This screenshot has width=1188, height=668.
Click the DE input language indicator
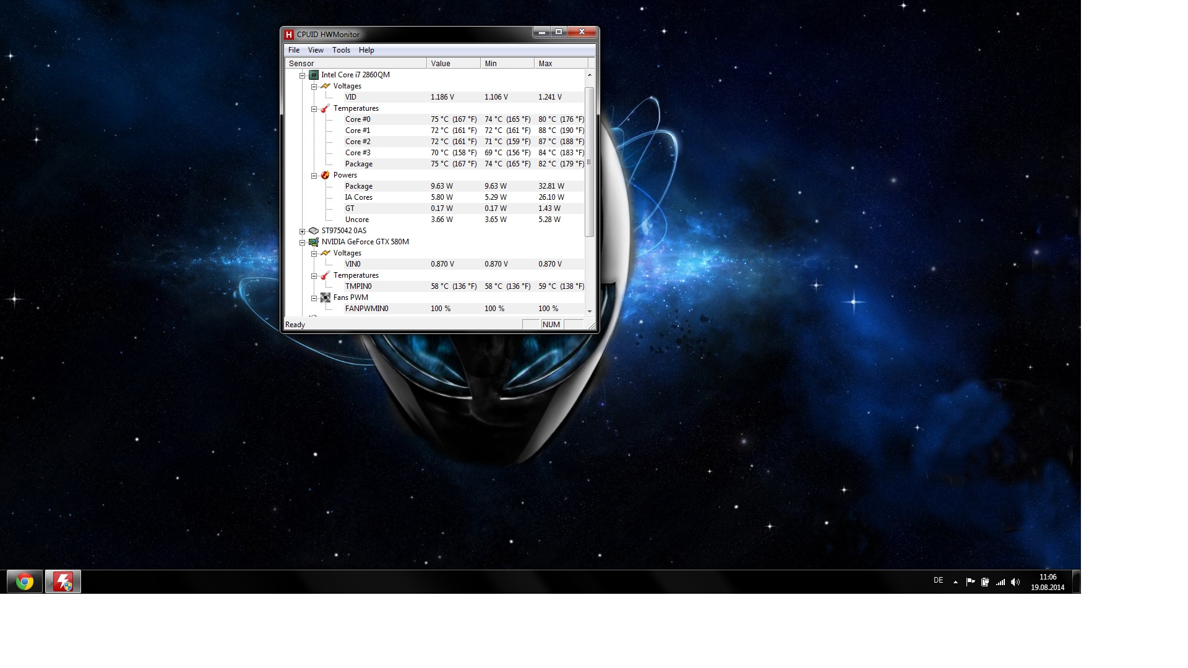pyautogui.click(x=938, y=580)
